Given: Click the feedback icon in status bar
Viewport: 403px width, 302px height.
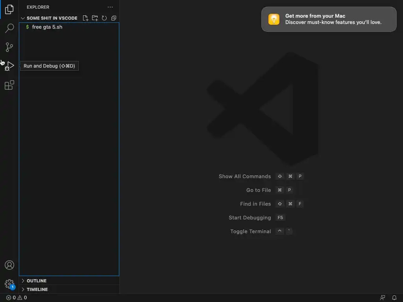Looking at the screenshot, I should pyautogui.click(x=383, y=298).
